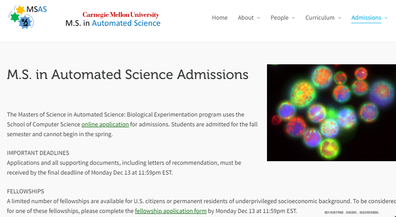Click the yellow gear in MSAS logo
Screen dimensions: 396x217
click(20, 10)
